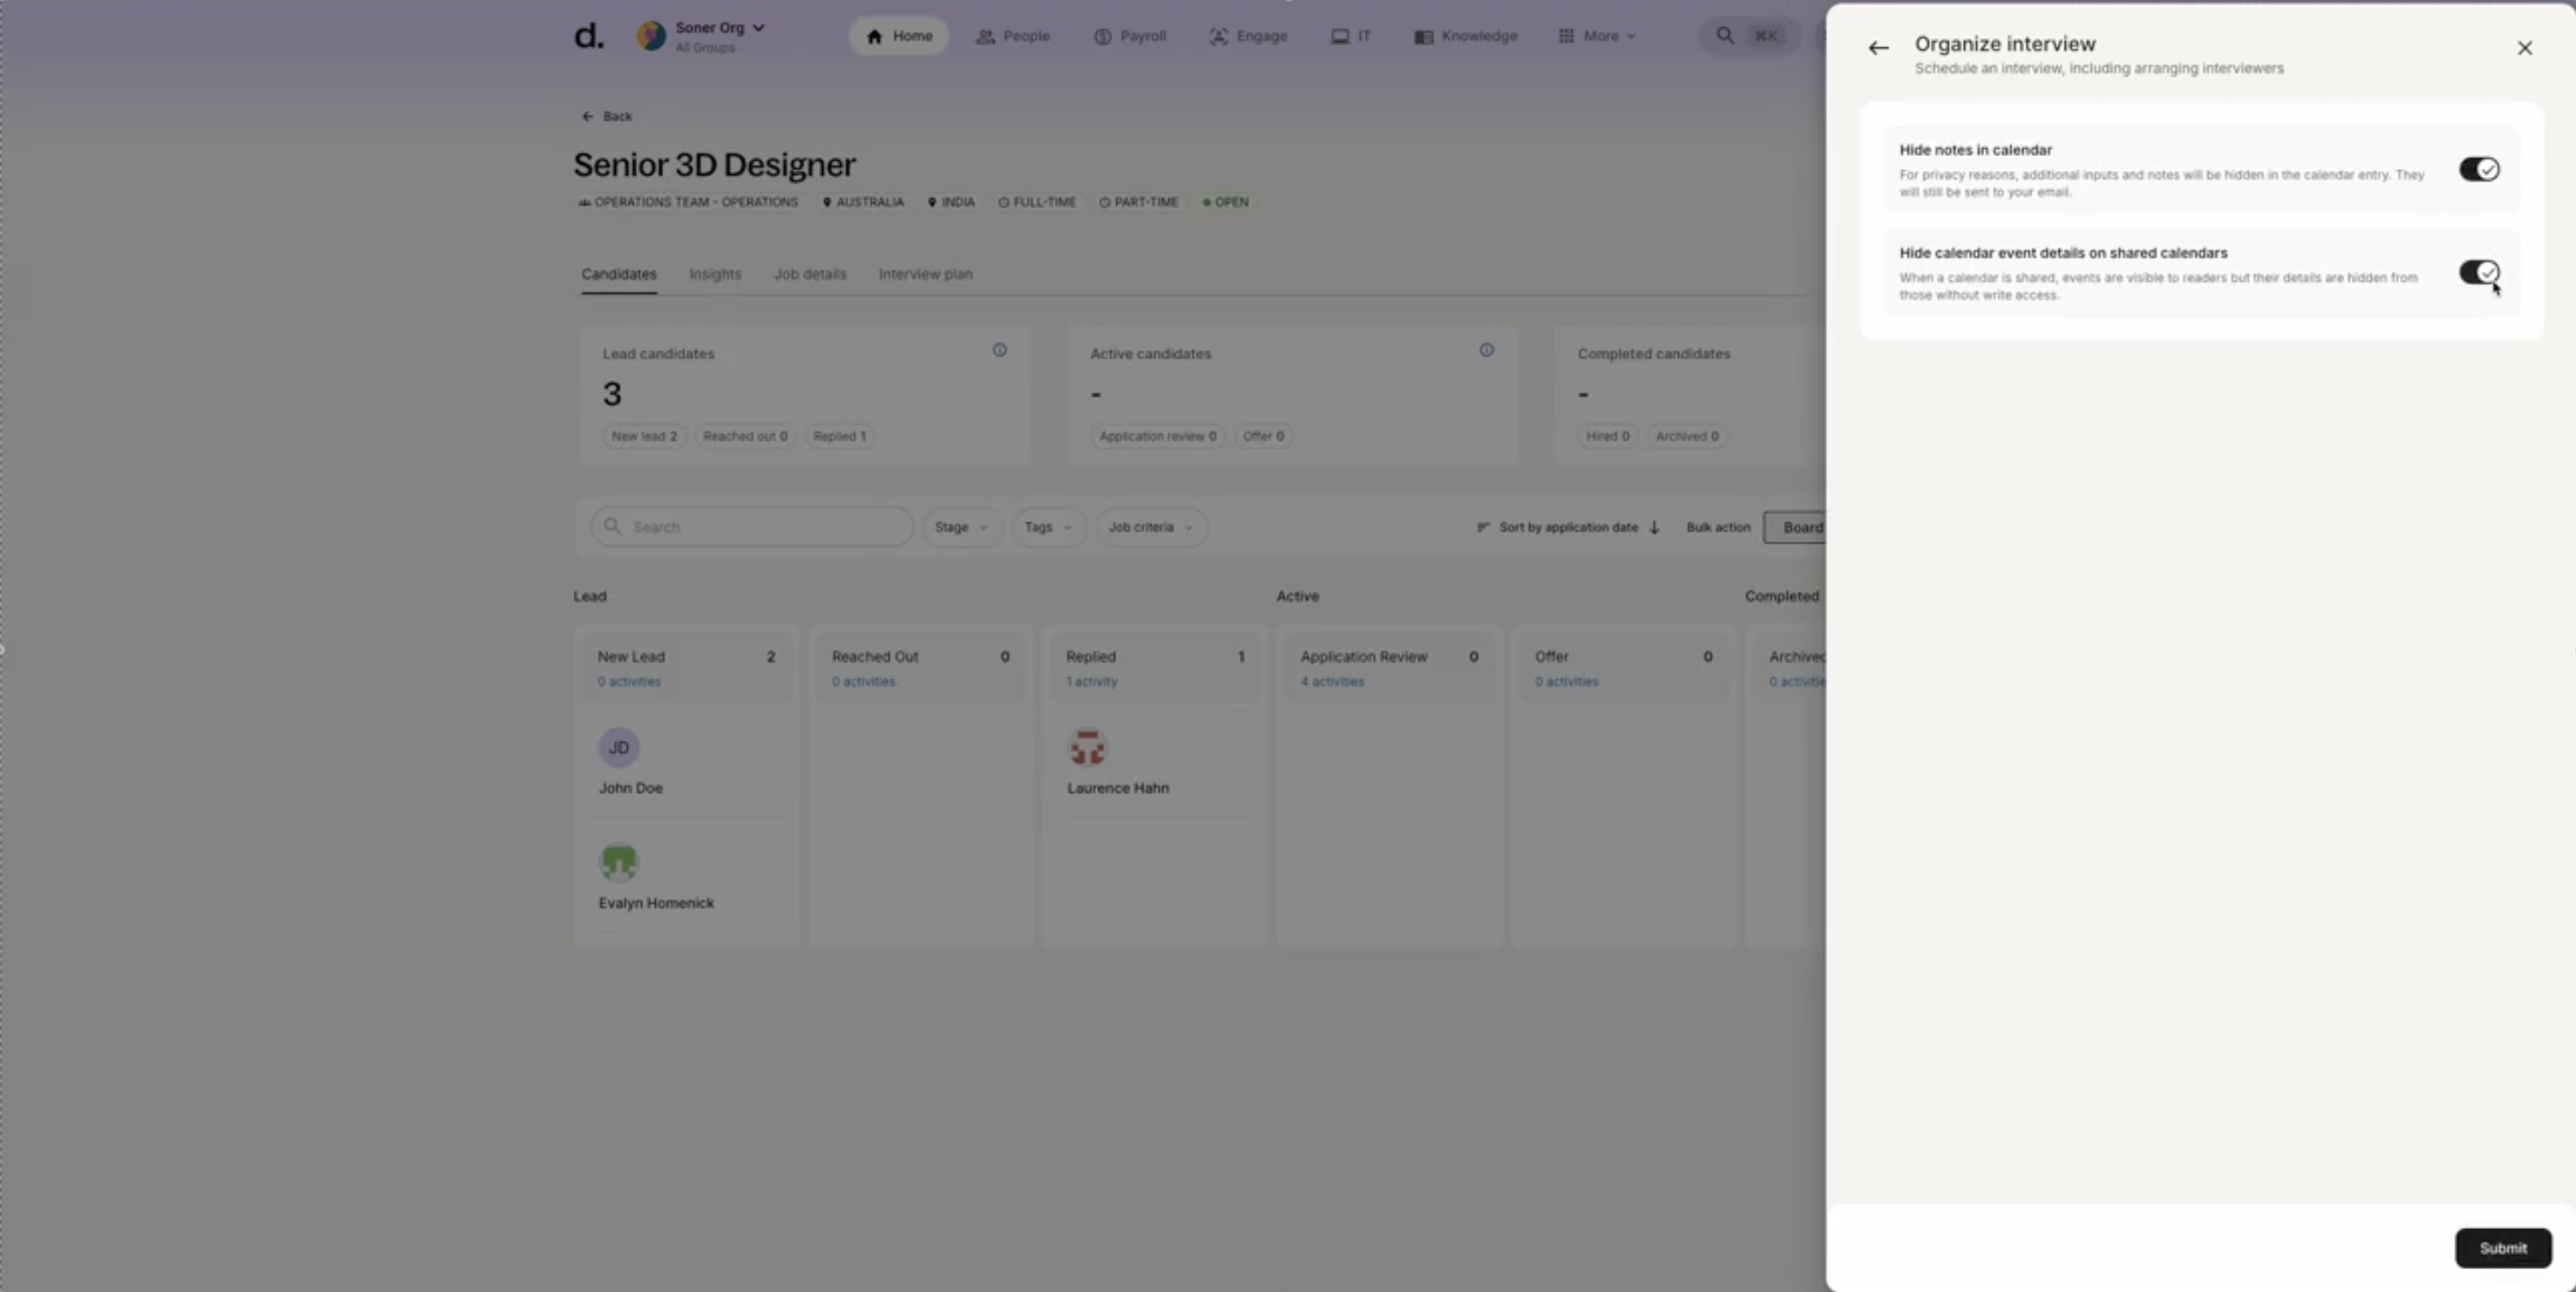Open Replied 1 activity link
Image resolution: width=2576 pixels, height=1292 pixels.
click(x=1091, y=682)
